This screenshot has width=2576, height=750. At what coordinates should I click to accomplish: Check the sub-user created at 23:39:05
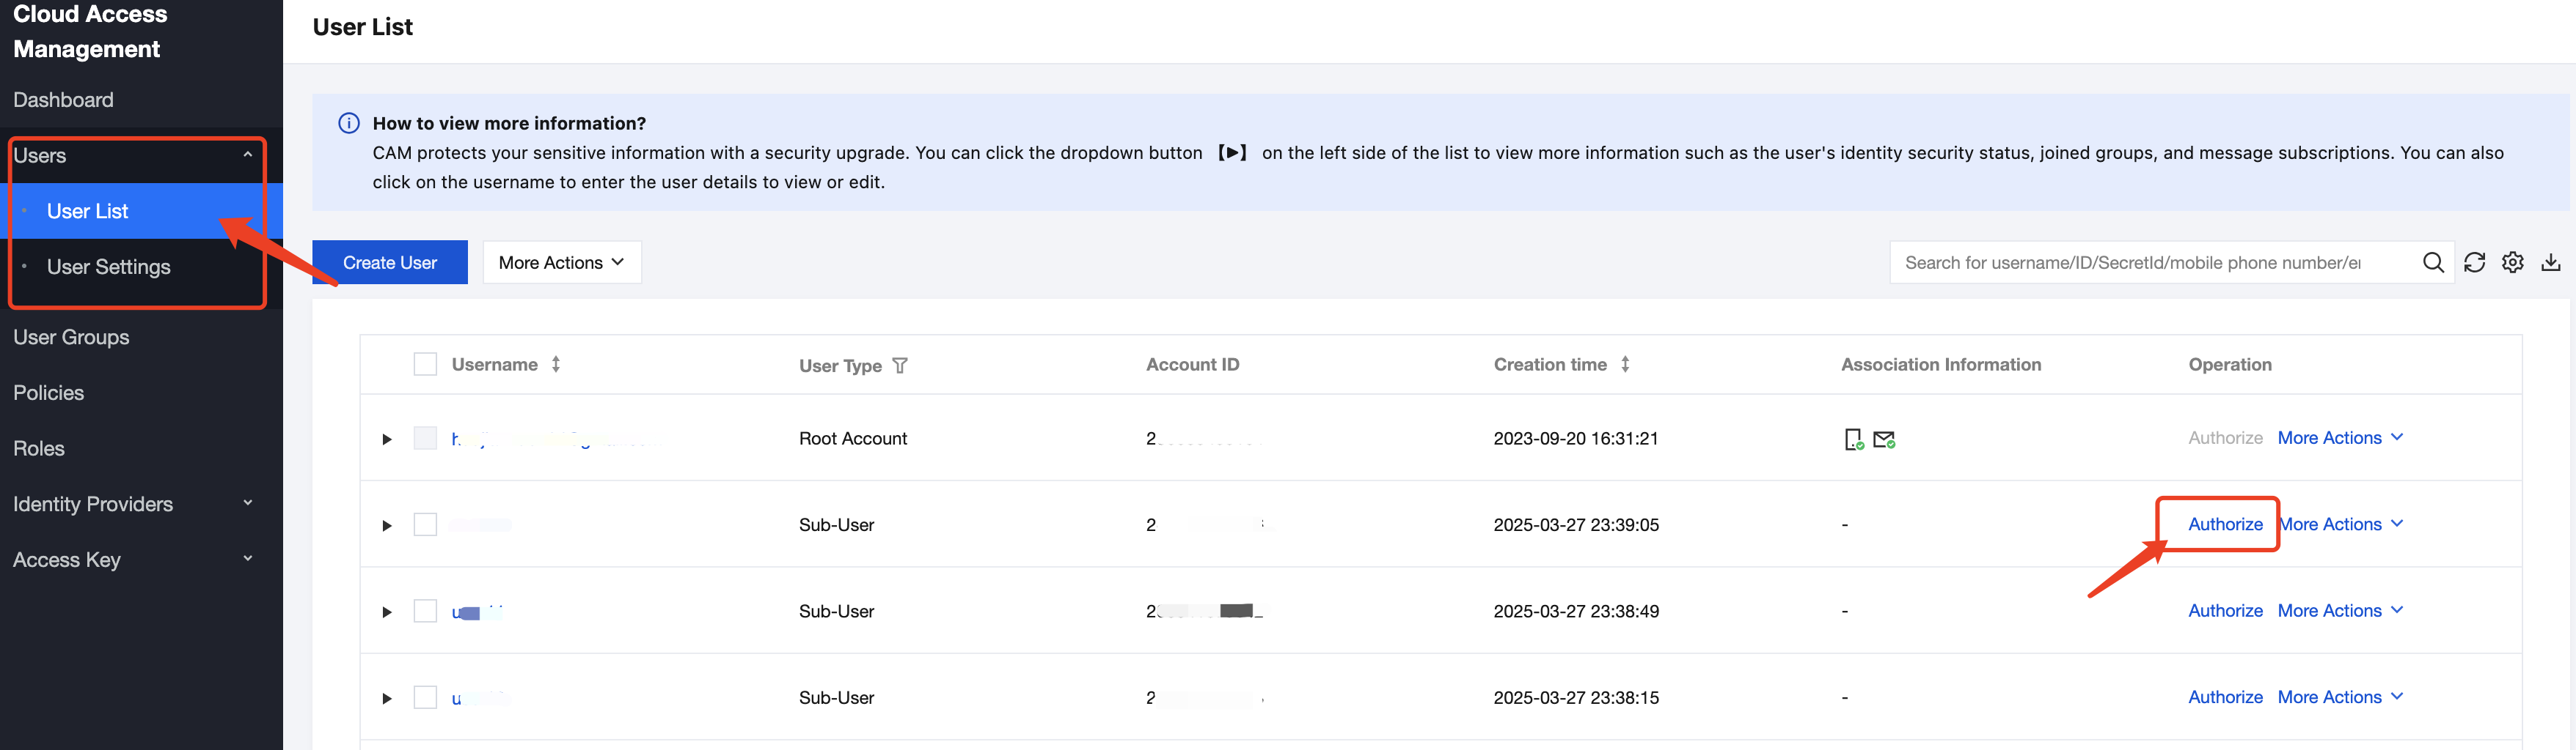pyautogui.click(x=425, y=524)
